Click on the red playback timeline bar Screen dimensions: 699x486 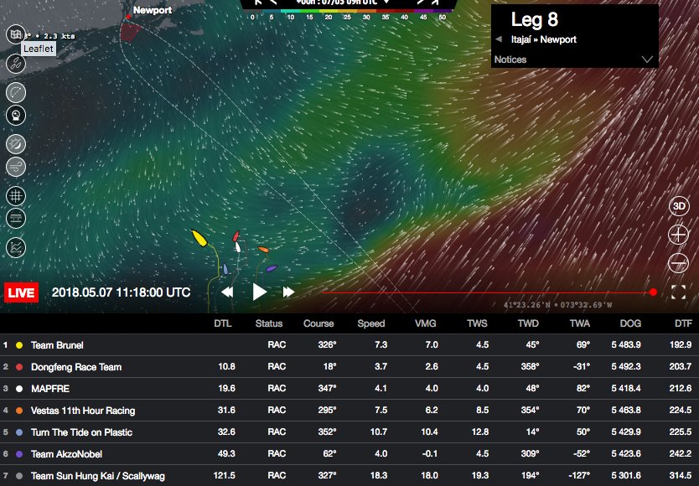coord(485,293)
